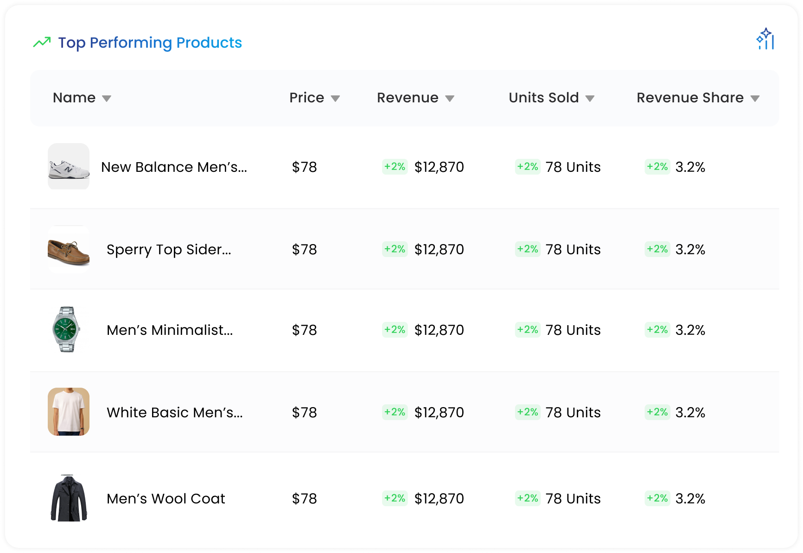This screenshot has height=553, width=803.
Task: Click the +2% revenue badge in Men's Minimalist row
Action: pyautogui.click(x=395, y=330)
